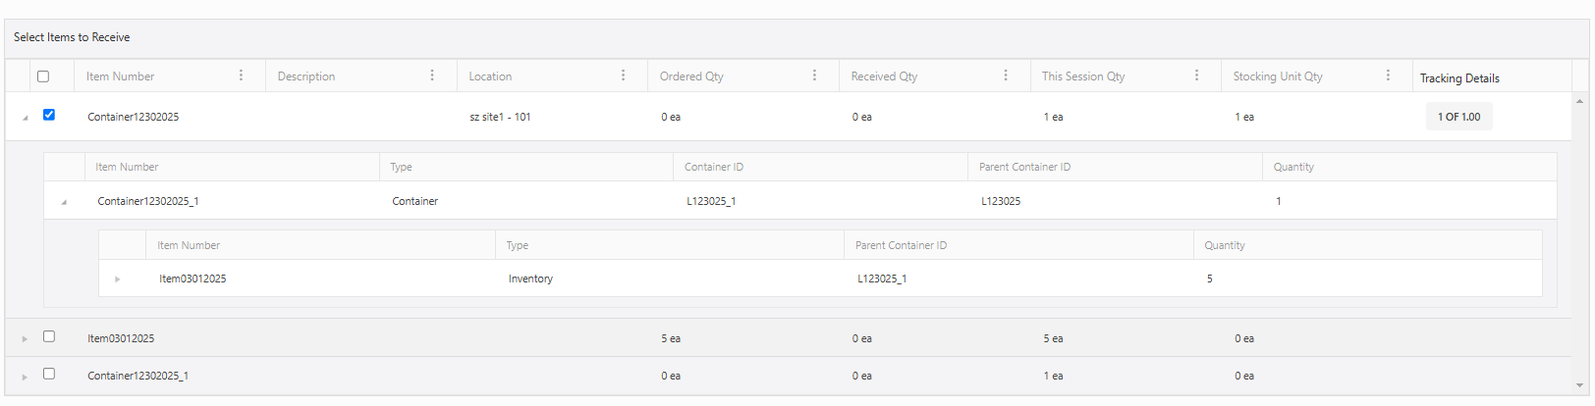1595x406 pixels.
Task: Check the Item03012025 row checkbox
Action: pos(49,336)
